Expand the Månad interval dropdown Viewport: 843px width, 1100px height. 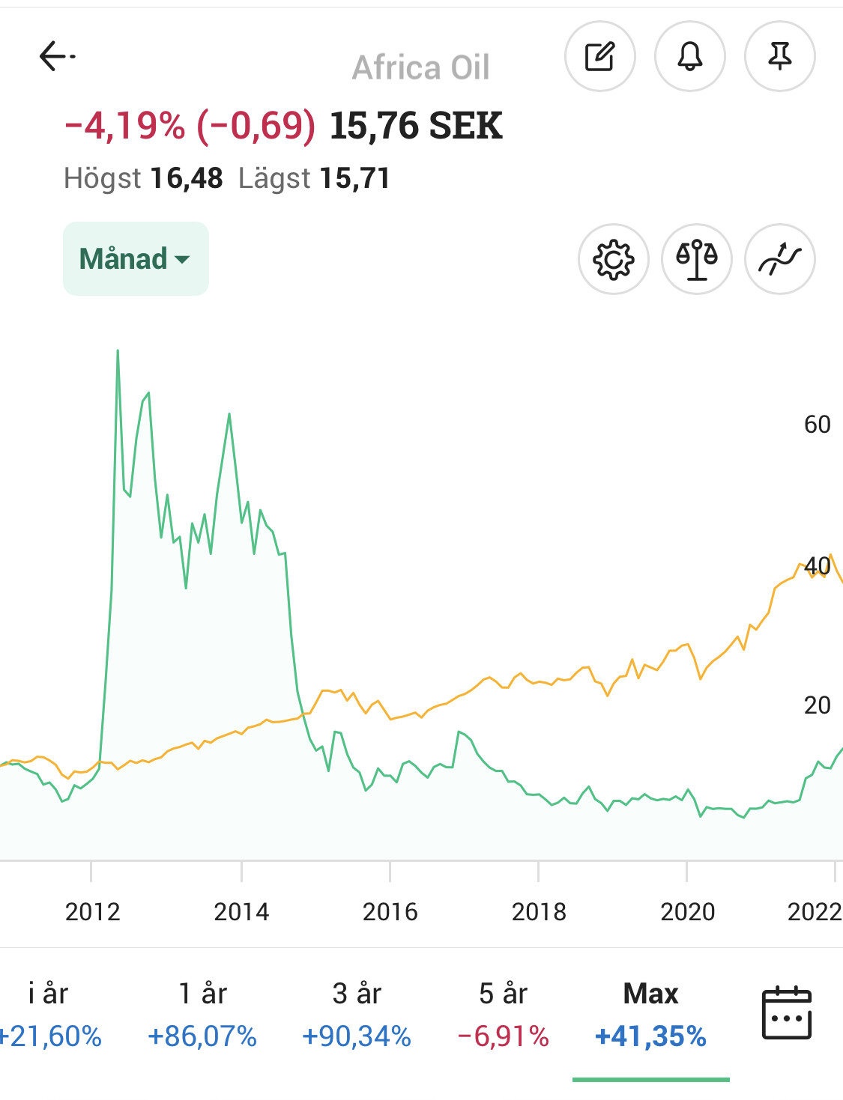(136, 259)
